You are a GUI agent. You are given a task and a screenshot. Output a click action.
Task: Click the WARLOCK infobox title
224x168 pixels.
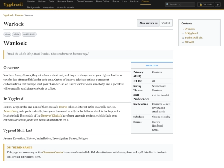[x=152, y=66]
